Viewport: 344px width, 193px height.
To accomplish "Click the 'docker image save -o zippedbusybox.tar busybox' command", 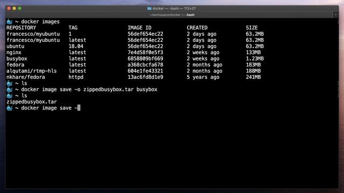I will coord(89,90).
